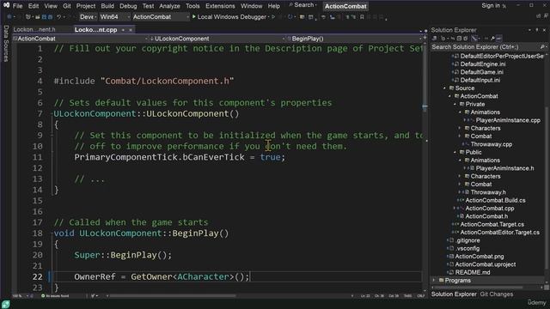Open the ActionCombat project scope dropdown
The width and height of the screenshot is (550, 309).
[81, 39]
